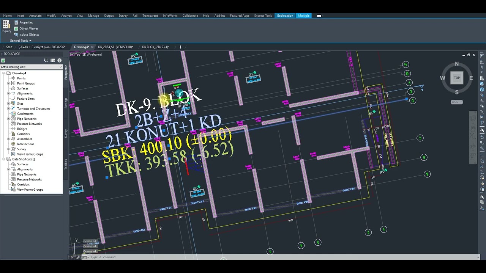Screen dimensions: 486x273
Task: Expand the Alignments node under Drawing4
Action: 8,93
